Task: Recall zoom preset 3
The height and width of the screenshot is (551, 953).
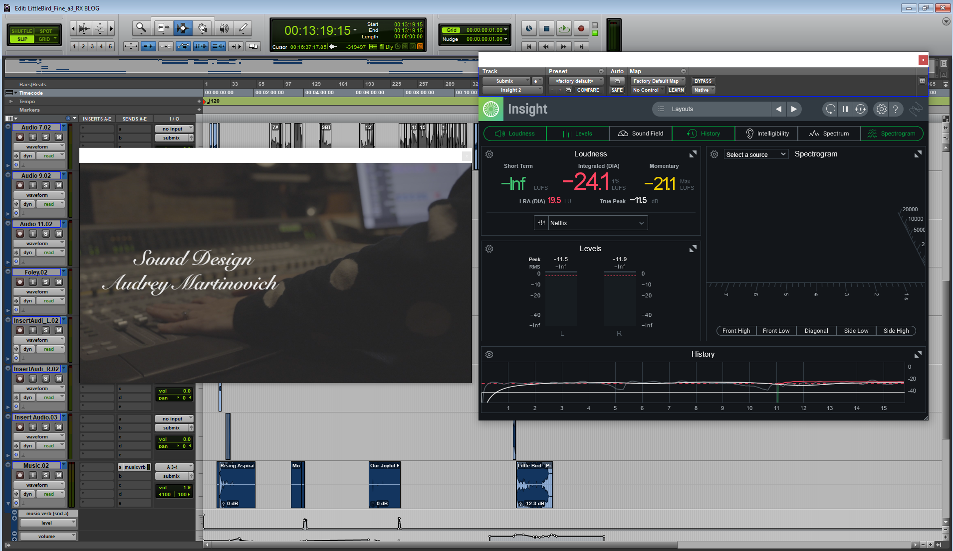Action: [92, 46]
